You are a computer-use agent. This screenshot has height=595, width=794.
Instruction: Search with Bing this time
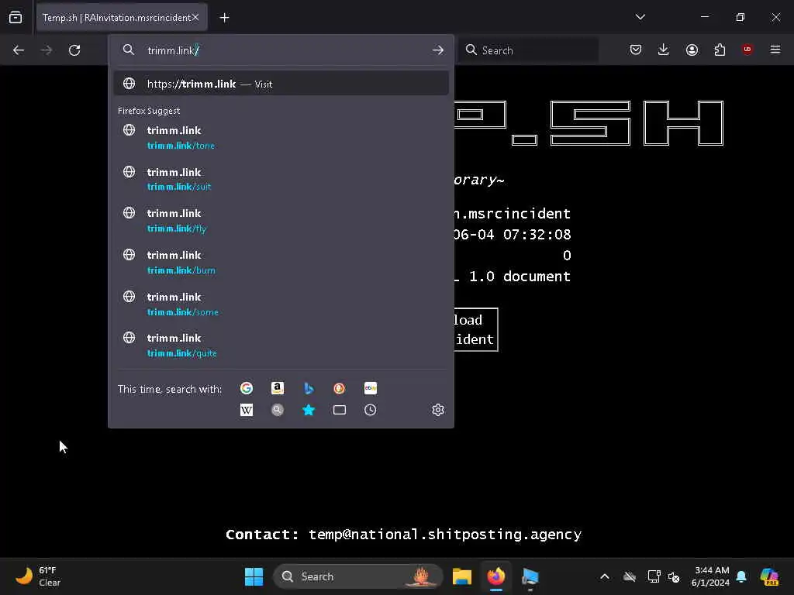309,388
